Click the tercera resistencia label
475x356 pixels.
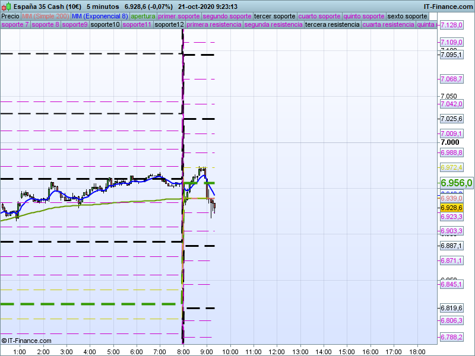331,25
